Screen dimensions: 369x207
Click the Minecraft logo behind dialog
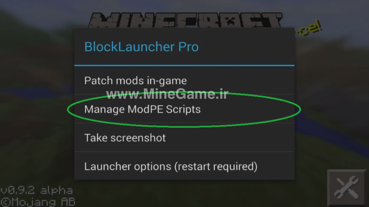coord(186,20)
